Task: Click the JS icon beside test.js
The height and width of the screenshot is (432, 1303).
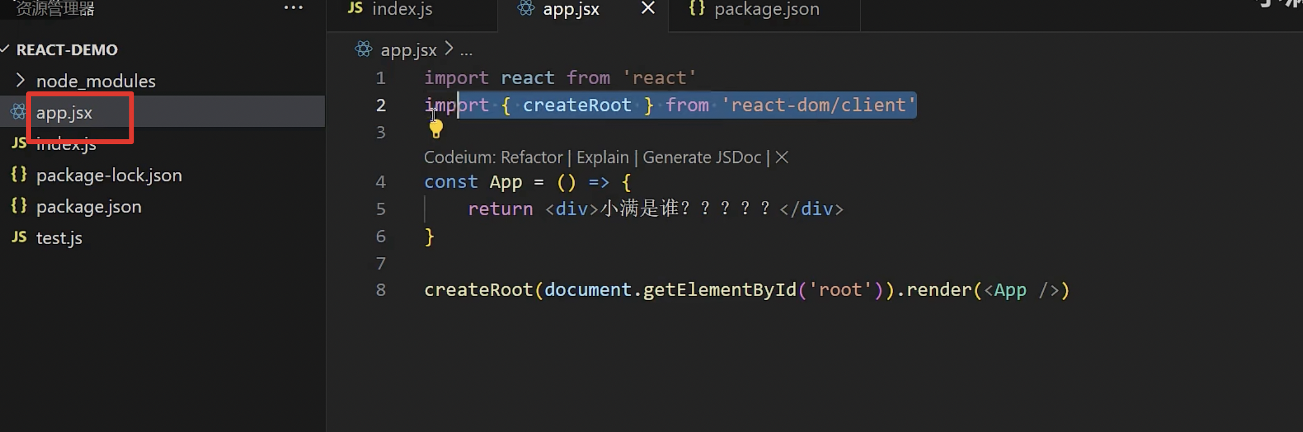Action: [19, 237]
